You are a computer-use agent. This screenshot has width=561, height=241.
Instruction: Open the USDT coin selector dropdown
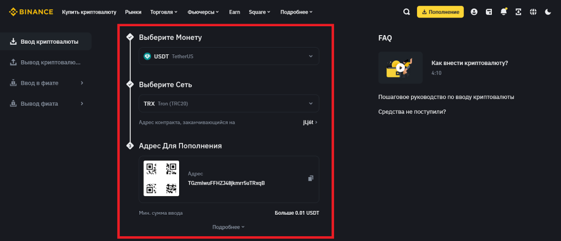(x=228, y=56)
